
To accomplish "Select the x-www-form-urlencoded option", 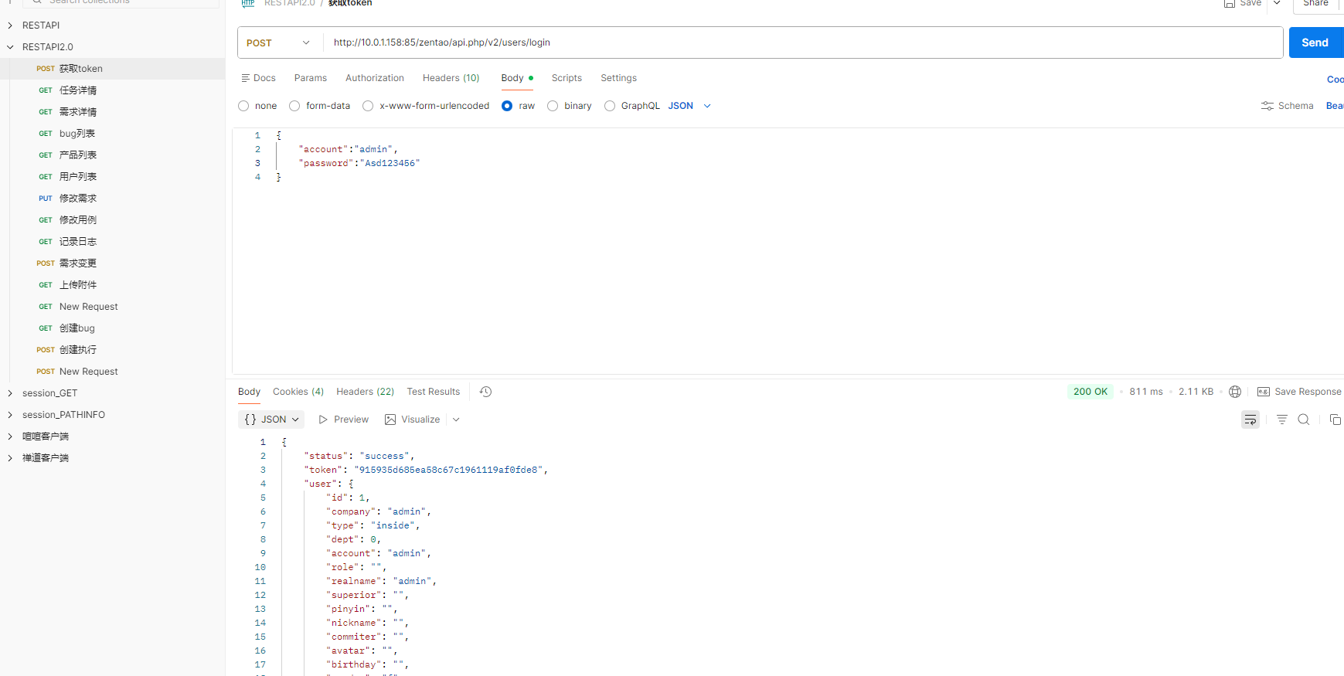I will [x=368, y=106].
